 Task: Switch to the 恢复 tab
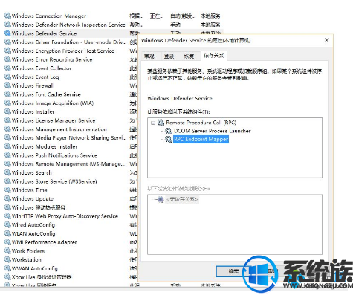tap(189, 56)
